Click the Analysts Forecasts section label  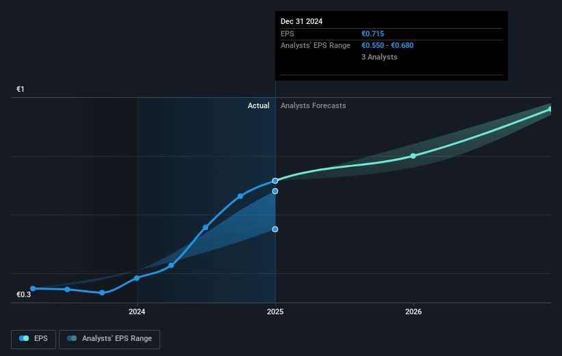click(314, 105)
